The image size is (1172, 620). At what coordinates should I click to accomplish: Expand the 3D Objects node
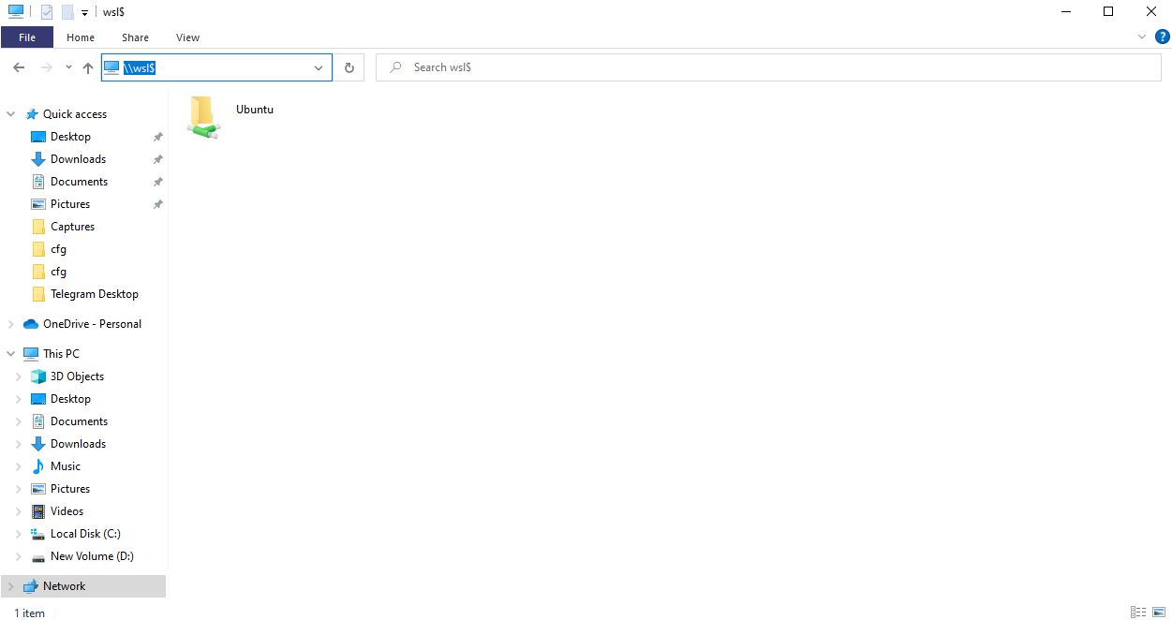click(19, 376)
